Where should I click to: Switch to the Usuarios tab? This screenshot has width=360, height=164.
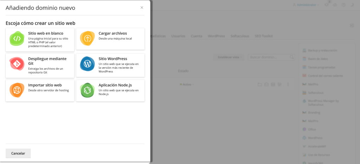click(x=178, y=36)
